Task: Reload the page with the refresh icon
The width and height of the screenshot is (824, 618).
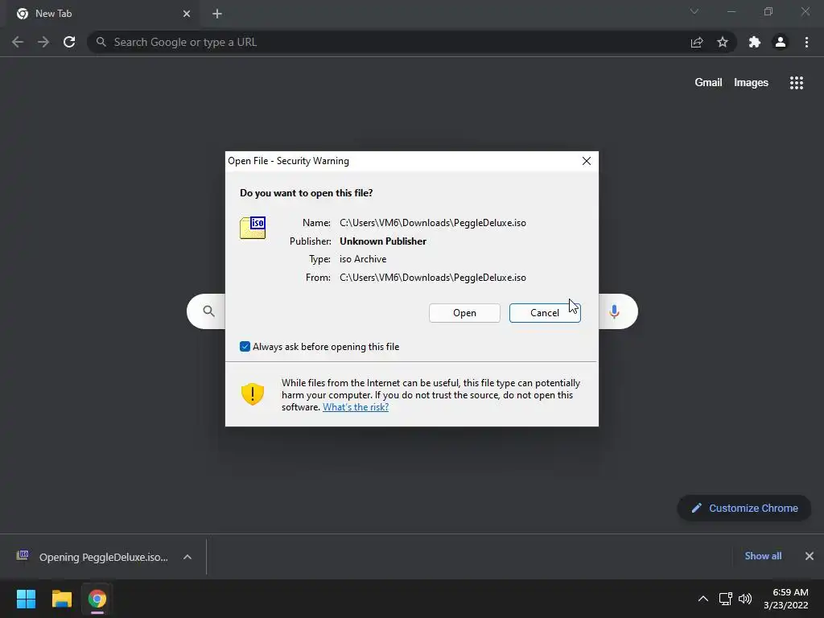Action: pyautogui.click(x=69, y=42)
